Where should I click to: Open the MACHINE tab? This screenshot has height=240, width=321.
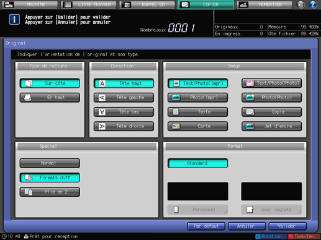(30, 4)
